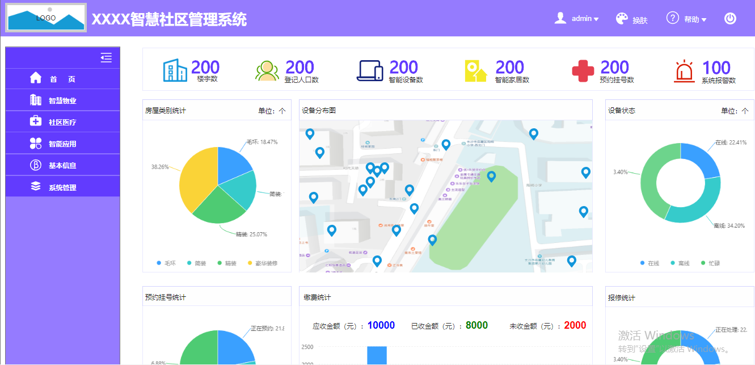
Task: Click the 楼宇数 label
Action: pyautogui.click(x=208, y=79)
